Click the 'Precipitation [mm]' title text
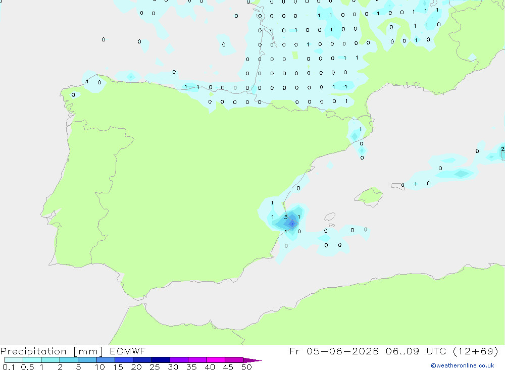This screenshot has width=505, height=370. click(52, 351)
